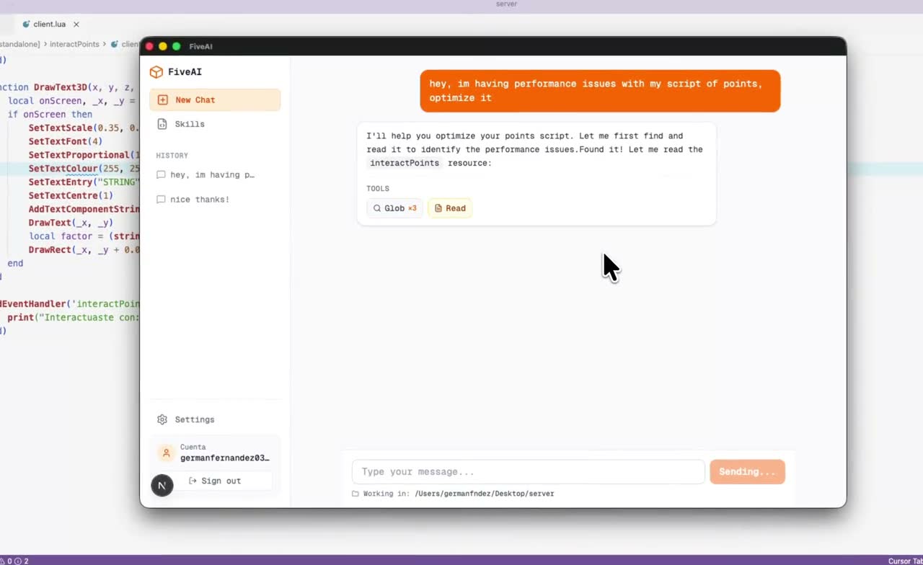Open the Skills section
The width and height of the screenshot is (923, 565).
(215, 124)
